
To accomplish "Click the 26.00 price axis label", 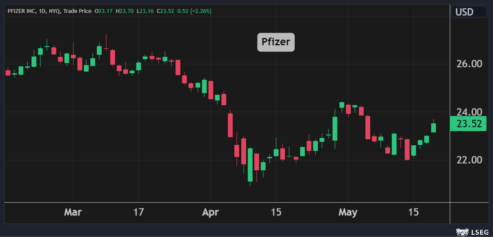I will coord(469,64).
